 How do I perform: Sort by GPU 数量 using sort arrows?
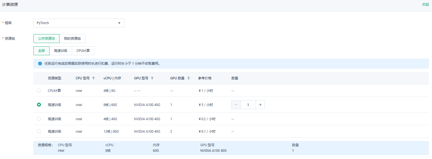(x=188, y=78)
